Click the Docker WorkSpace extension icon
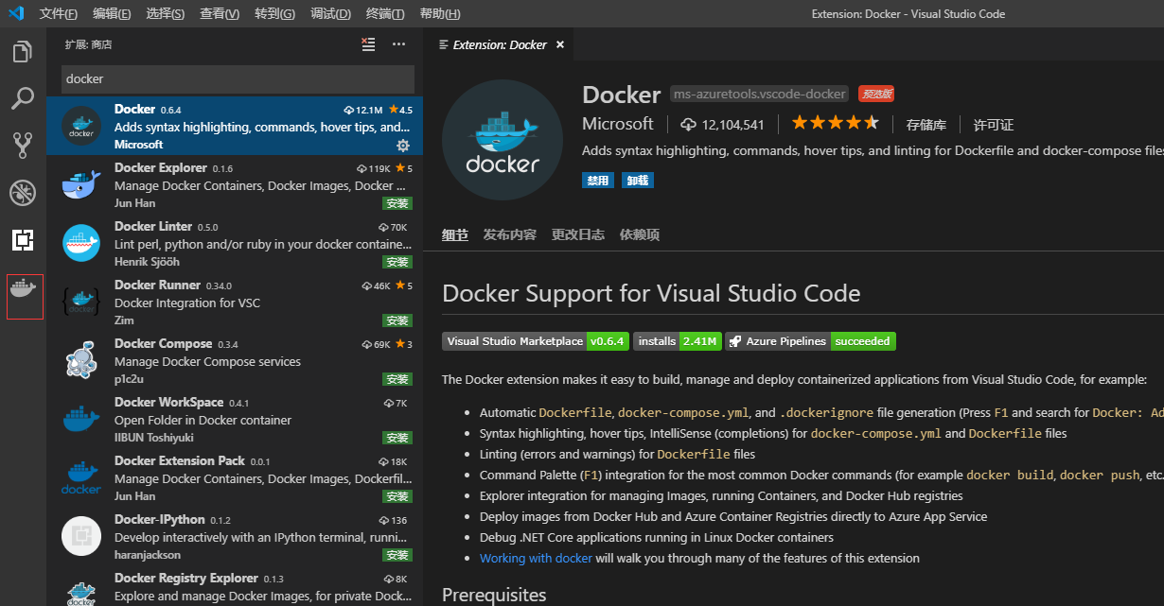This screenshot has height=606, width=1164. (81, 419)
